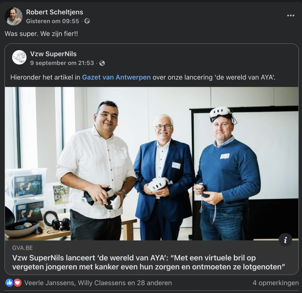Open the GVA.BE article headline
Screen dimensions: 302x293
[148, 262]
